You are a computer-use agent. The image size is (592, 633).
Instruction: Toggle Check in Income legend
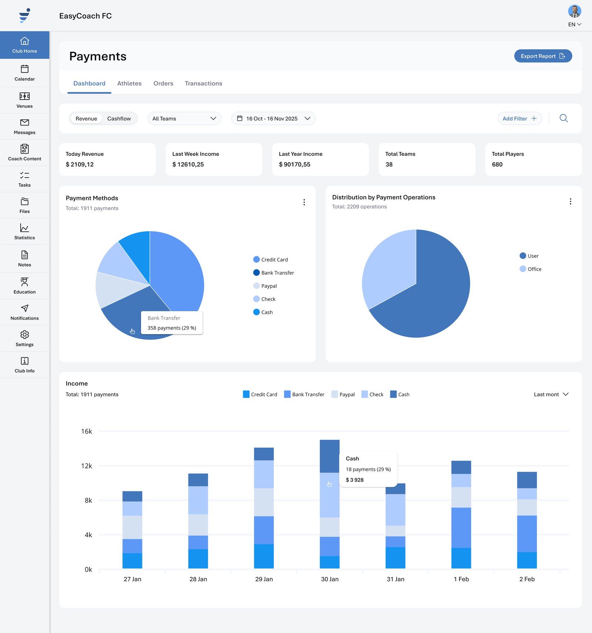pyautogui.click(x=372, y=394)
